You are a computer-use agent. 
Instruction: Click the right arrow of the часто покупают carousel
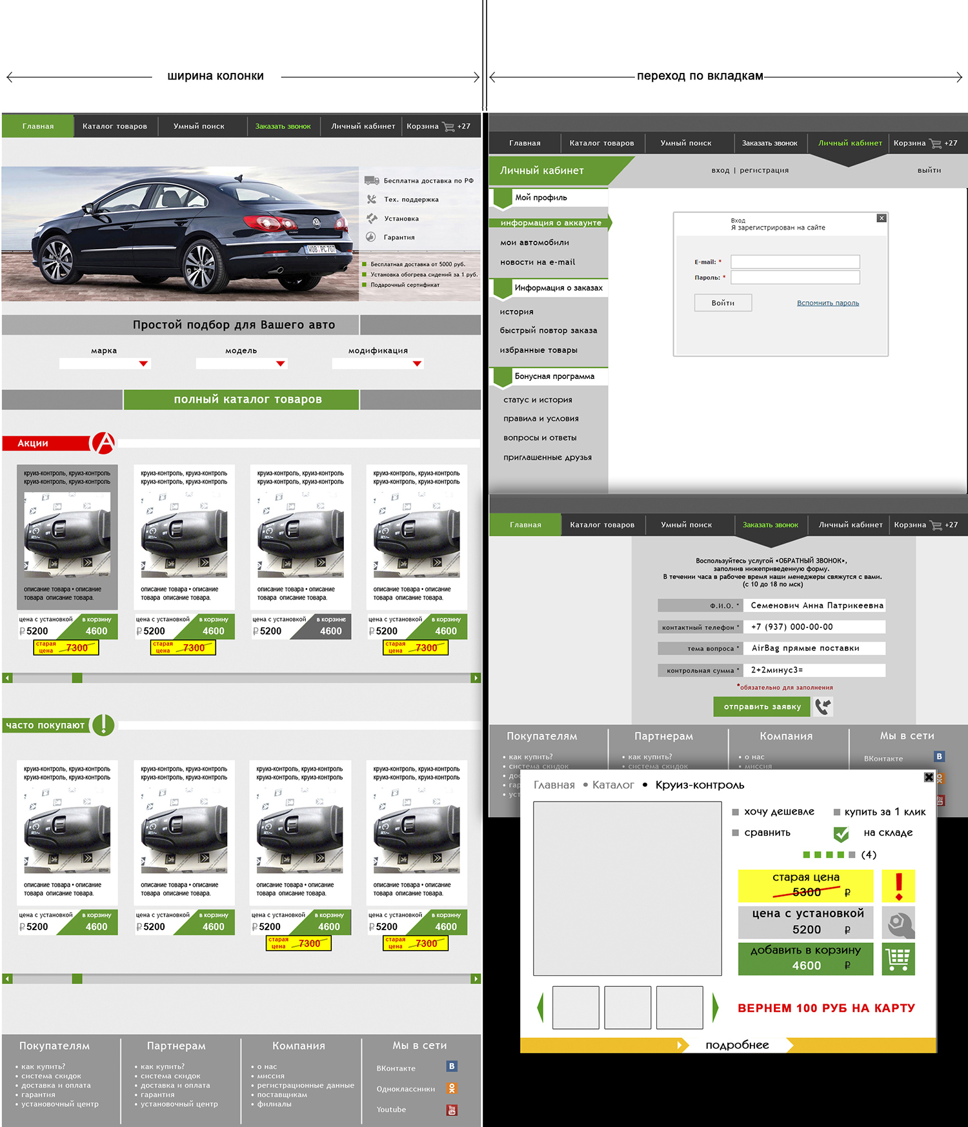pos(476,979)
